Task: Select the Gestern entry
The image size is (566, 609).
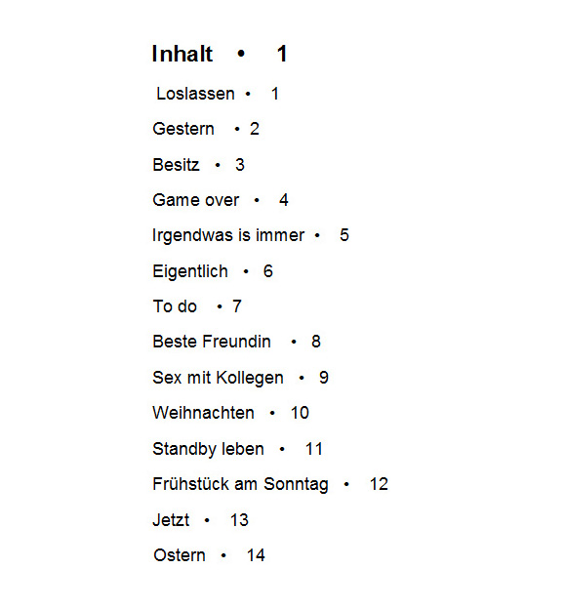Action: point(183,129)
